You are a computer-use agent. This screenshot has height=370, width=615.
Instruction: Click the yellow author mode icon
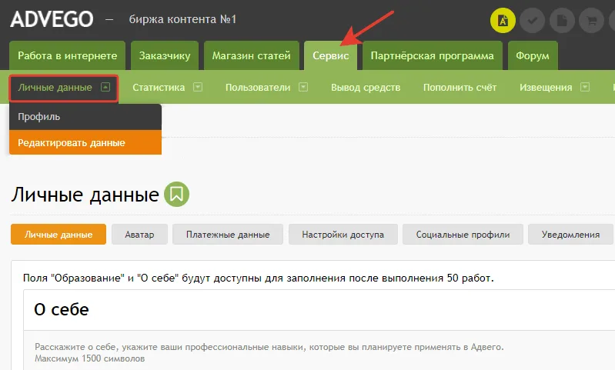point(503,20)
